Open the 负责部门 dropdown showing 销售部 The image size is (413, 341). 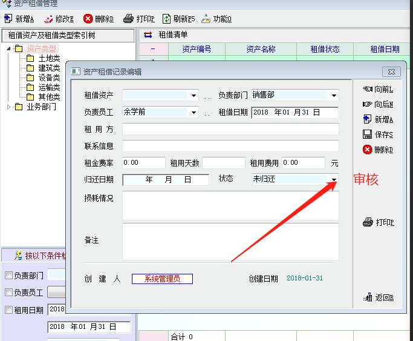333,96
